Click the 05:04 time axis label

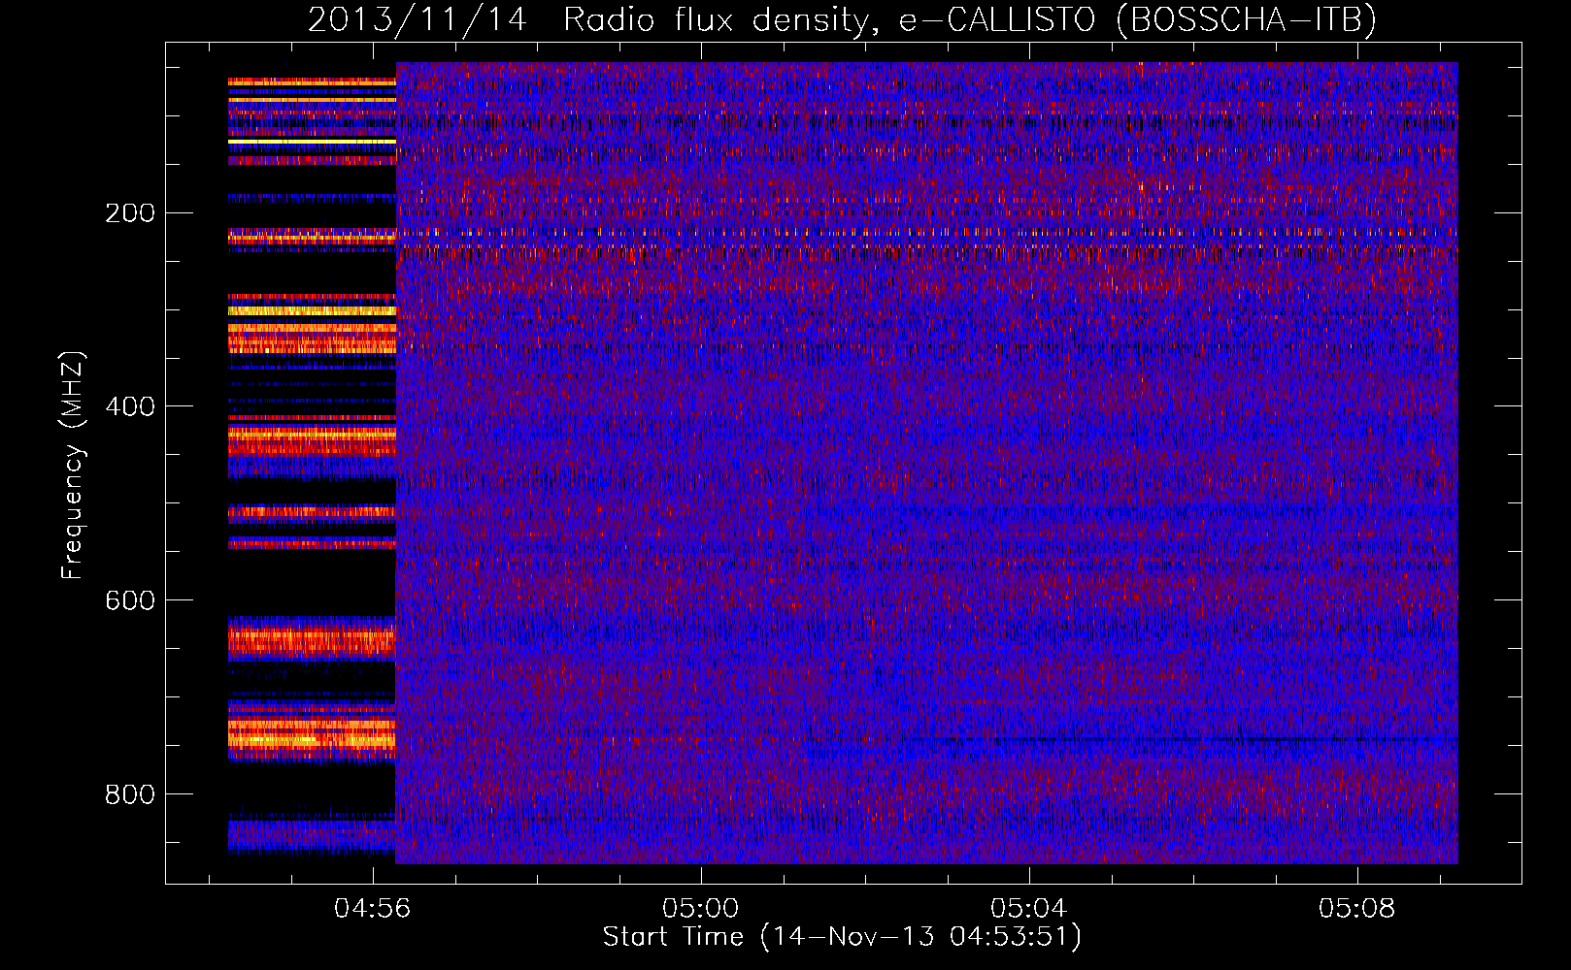pyautogui.click(x=1028, y=909)
